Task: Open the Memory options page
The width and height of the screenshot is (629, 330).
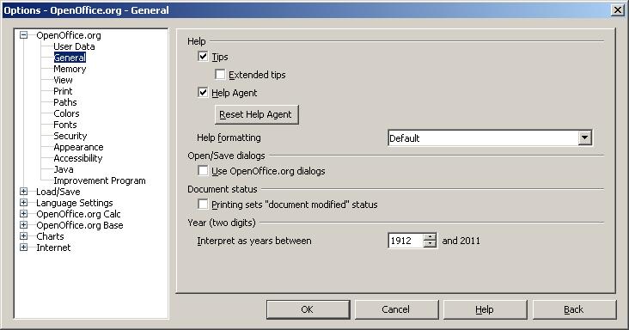Action: click(x=70, y=69)
